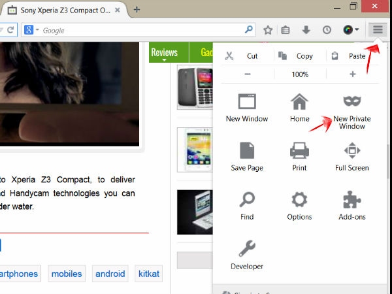
Task: Click the Find icon
Action: pyautogui.click(x=247, y=199)
